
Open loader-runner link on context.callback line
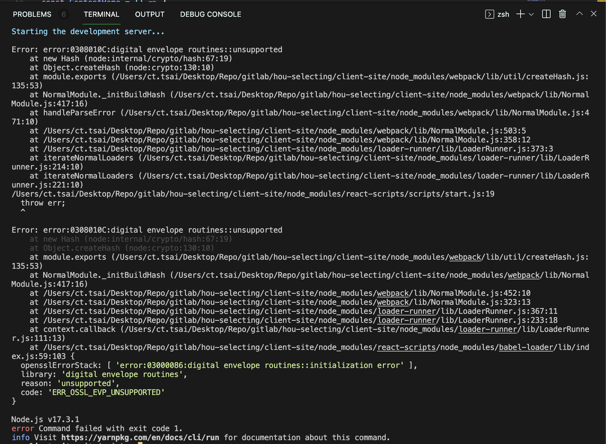(x=488, y=329)
